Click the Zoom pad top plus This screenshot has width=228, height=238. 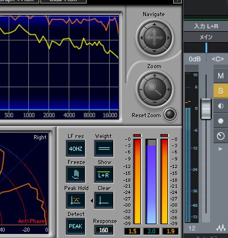pyautogui.click(x=155, y=76)
